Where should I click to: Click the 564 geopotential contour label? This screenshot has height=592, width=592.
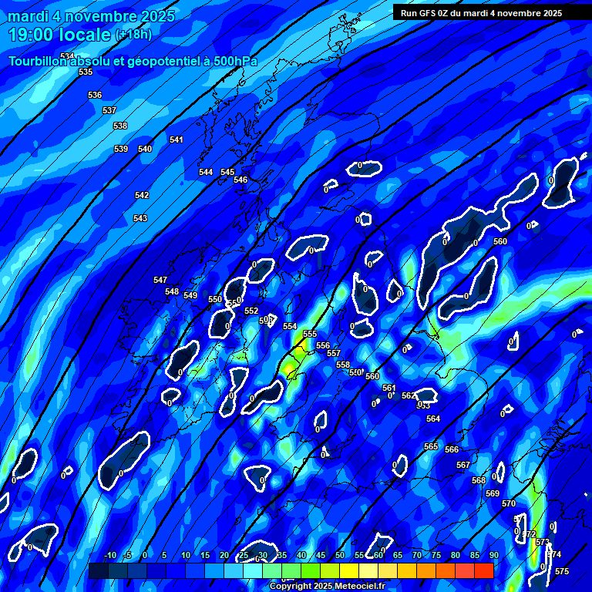tap(433, 419)
